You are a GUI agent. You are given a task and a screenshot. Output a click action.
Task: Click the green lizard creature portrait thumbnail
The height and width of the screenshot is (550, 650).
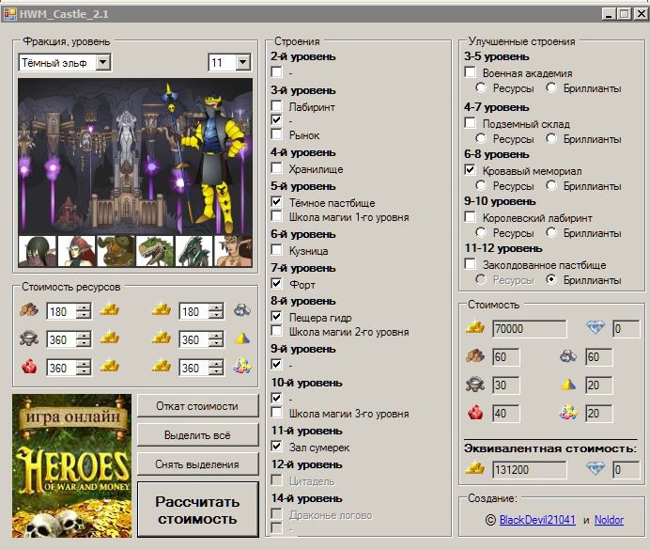tap(155, 251)
